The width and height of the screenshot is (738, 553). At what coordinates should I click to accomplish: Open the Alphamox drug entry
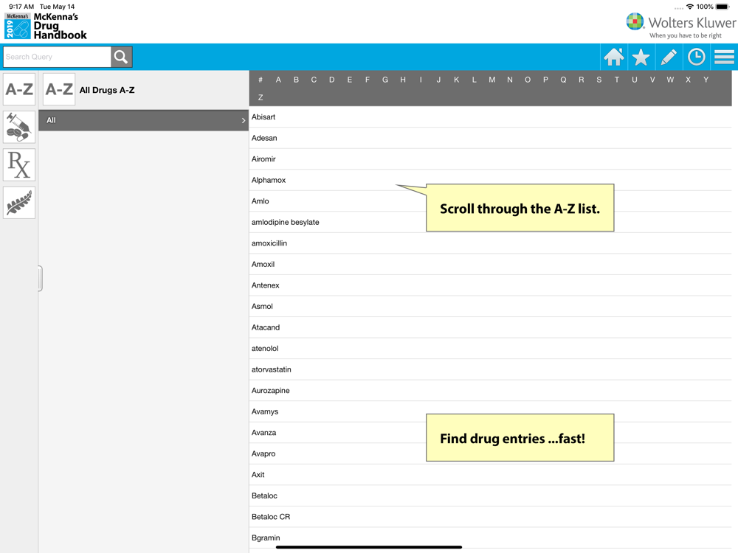tap(490, 180)
